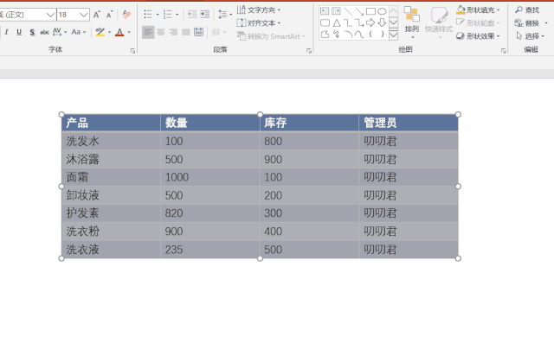Click the Find (查找) button

coord(526,10)
